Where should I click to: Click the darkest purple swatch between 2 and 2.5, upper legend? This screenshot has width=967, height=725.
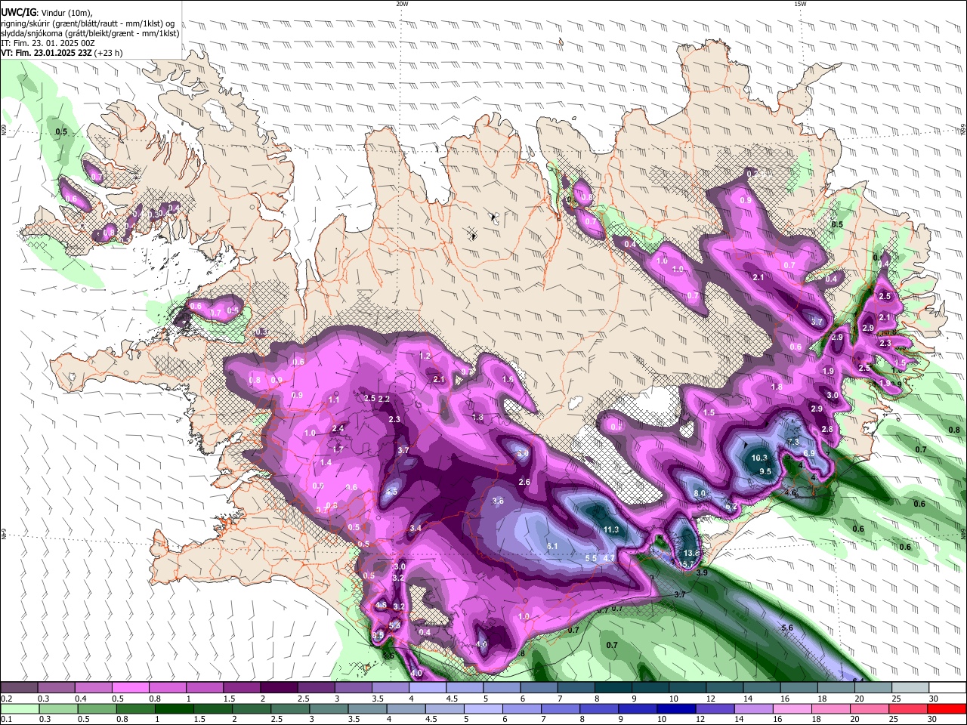[x=280, y=688]
